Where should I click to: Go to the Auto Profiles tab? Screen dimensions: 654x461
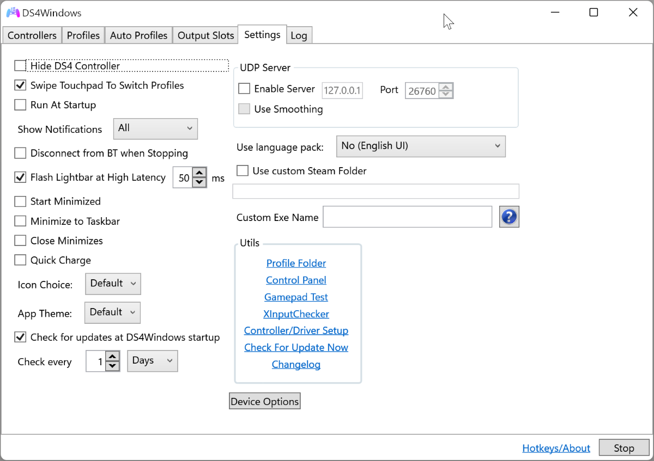click(138, 35)
